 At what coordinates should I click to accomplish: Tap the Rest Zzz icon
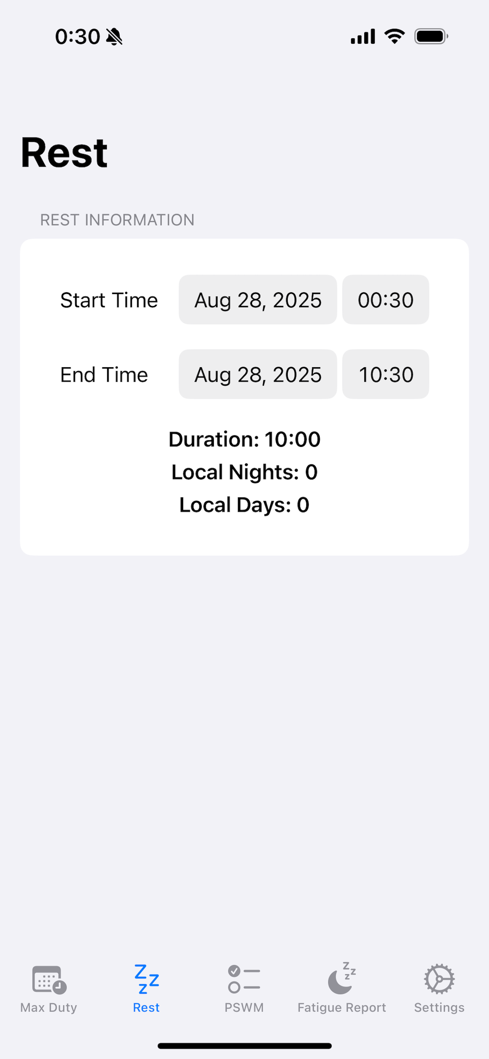point(147,979)
